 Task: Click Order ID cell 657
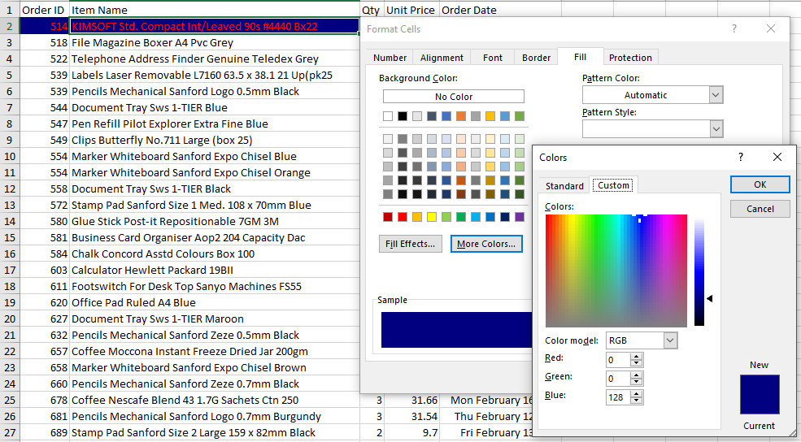[x=44, y=351]
